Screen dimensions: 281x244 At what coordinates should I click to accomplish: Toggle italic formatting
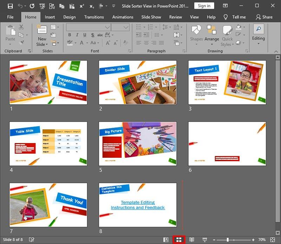point(77,35)
